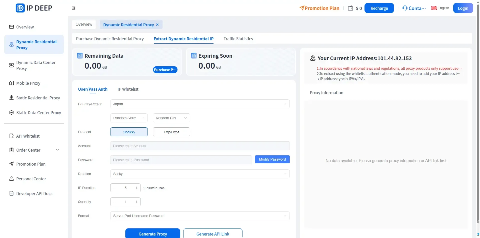Click the Order Center sidebar icon

coord(11,150)
